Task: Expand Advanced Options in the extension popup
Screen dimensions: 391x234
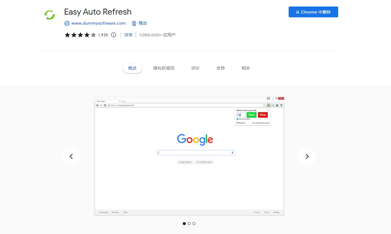Action: pyautogui.click(x=244, y=119)
